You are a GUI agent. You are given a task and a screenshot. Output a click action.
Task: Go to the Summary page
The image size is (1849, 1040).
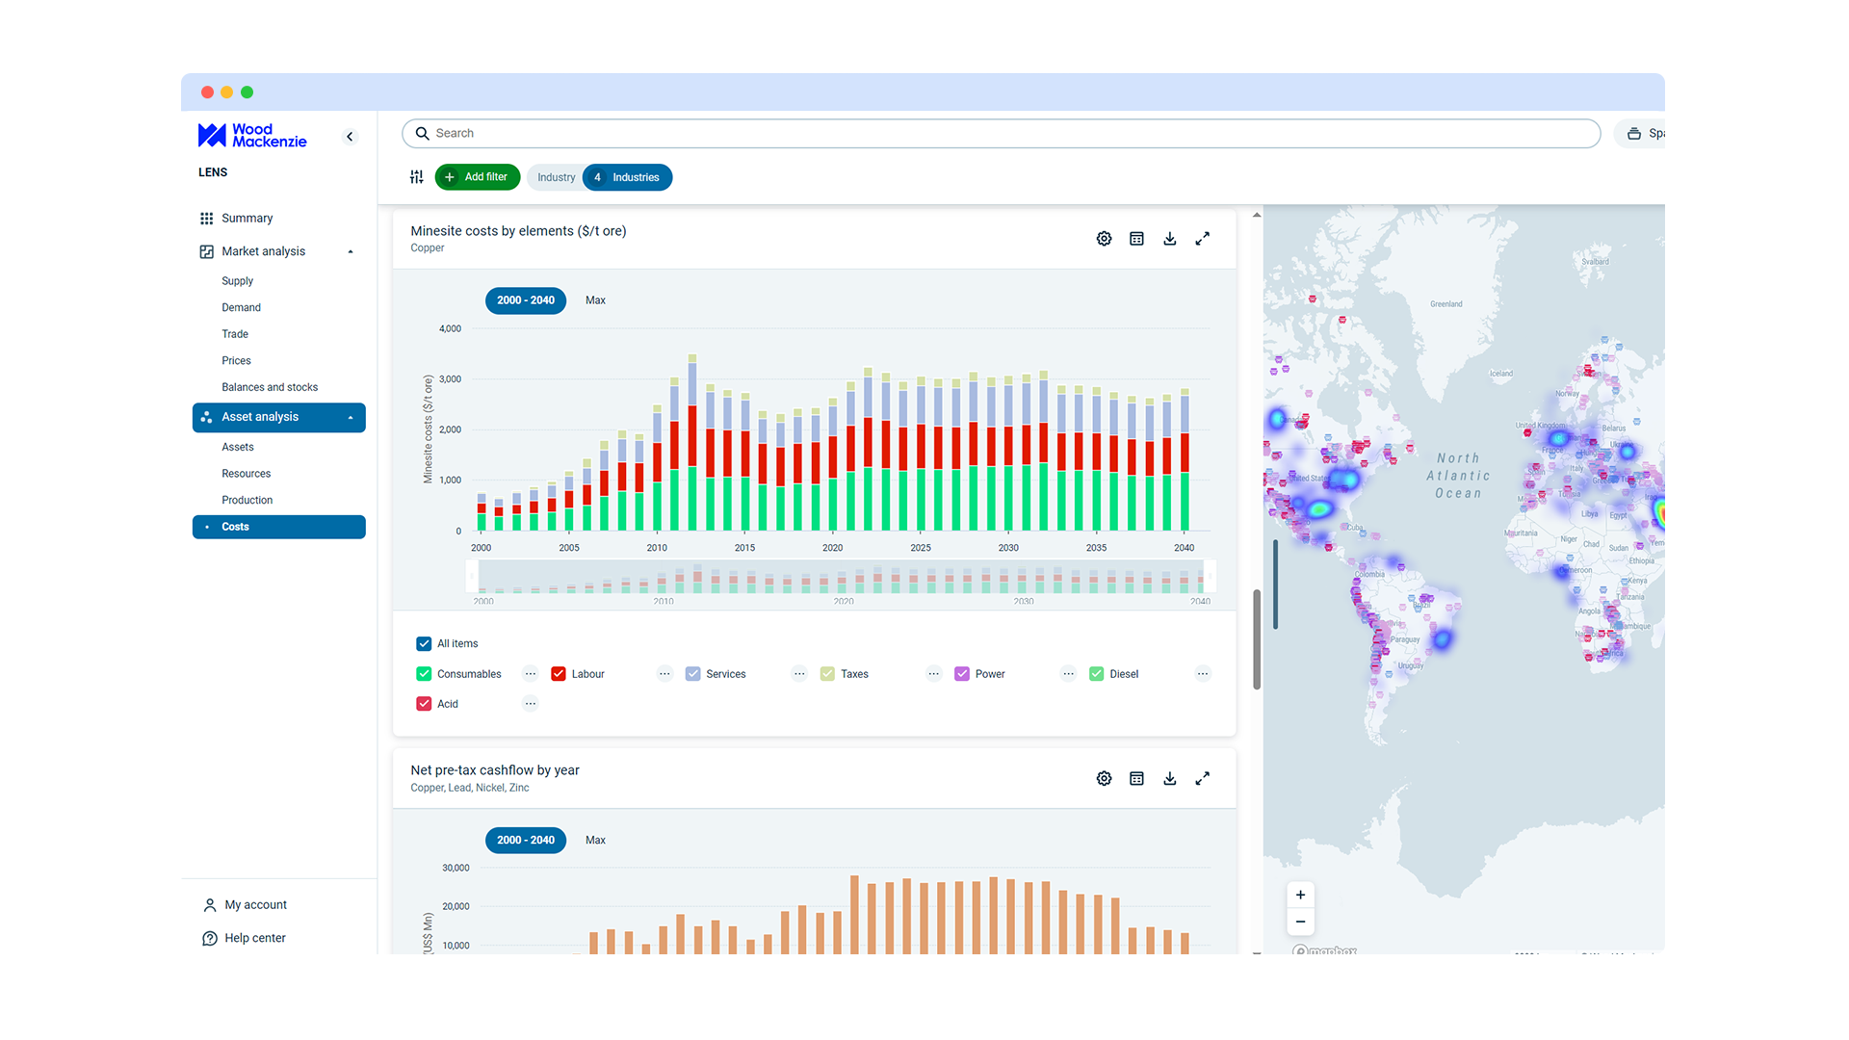[247, 219]
